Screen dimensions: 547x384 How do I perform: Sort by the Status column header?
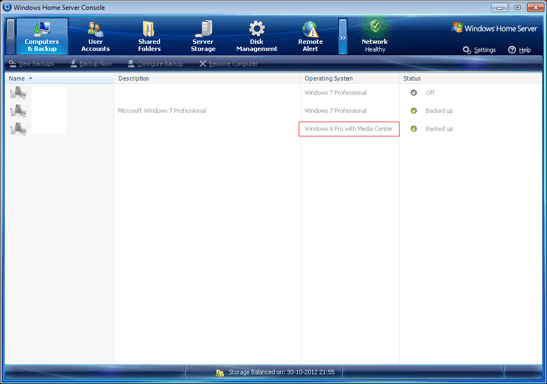(x=471, y=78)
